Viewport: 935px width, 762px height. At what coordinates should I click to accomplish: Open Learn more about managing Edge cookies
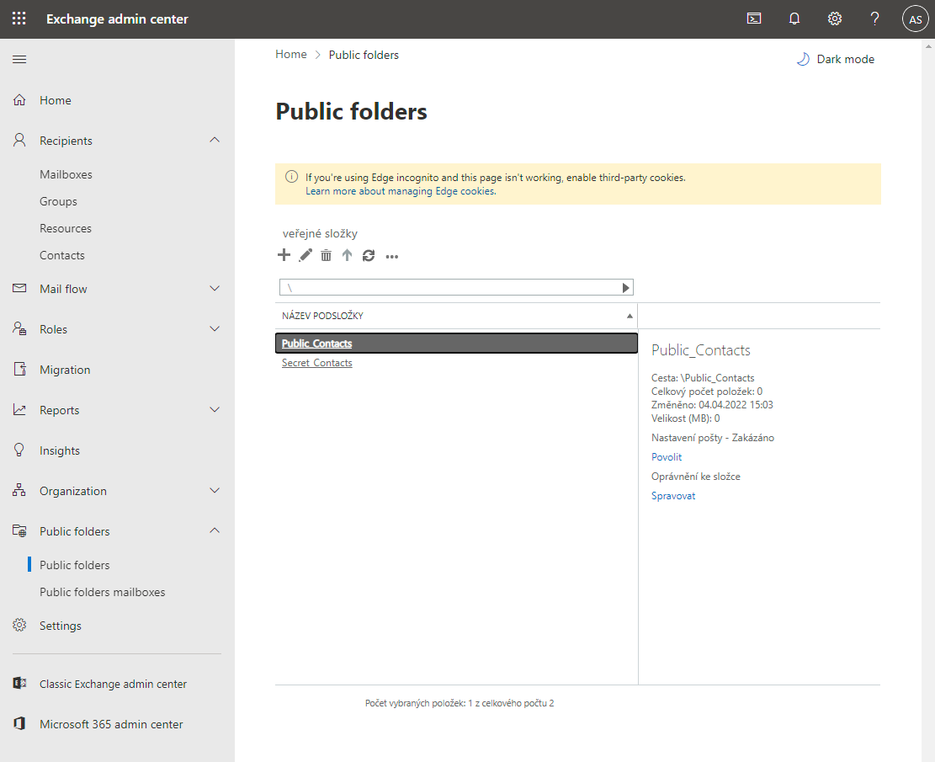401,191
